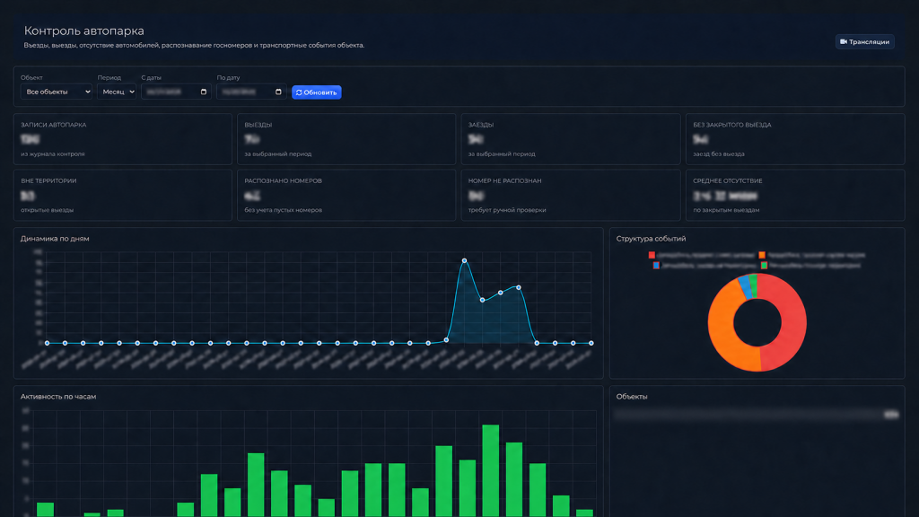This screenshot has width=919, height=517.
Task: Click the Обновить refresh button
Action: coord(317,92)
